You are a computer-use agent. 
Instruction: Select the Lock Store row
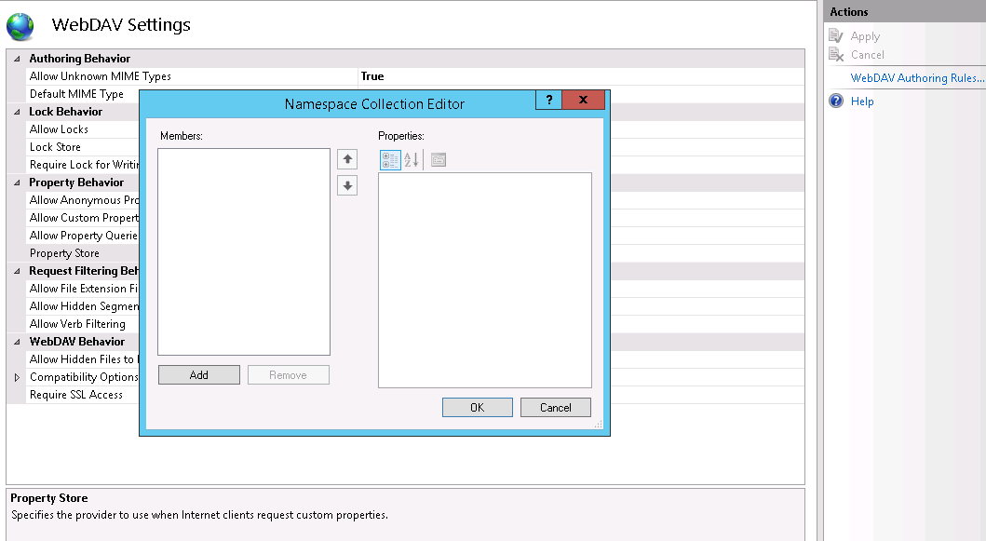(x=82, y=146)
